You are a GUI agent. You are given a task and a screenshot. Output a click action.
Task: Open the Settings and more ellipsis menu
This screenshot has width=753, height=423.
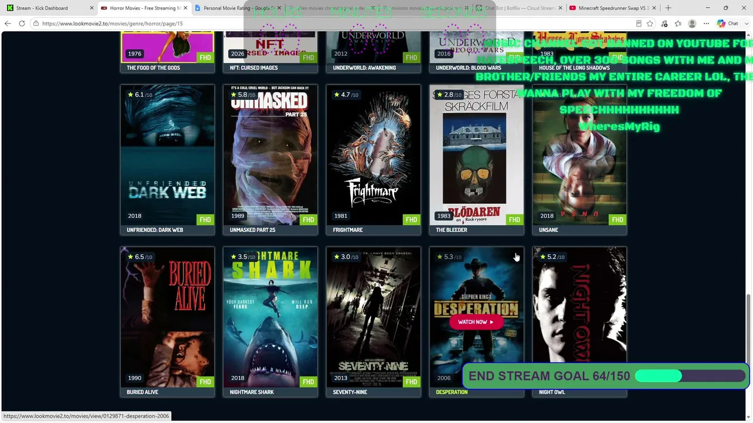pyautogui.click(x=706, y=23)
